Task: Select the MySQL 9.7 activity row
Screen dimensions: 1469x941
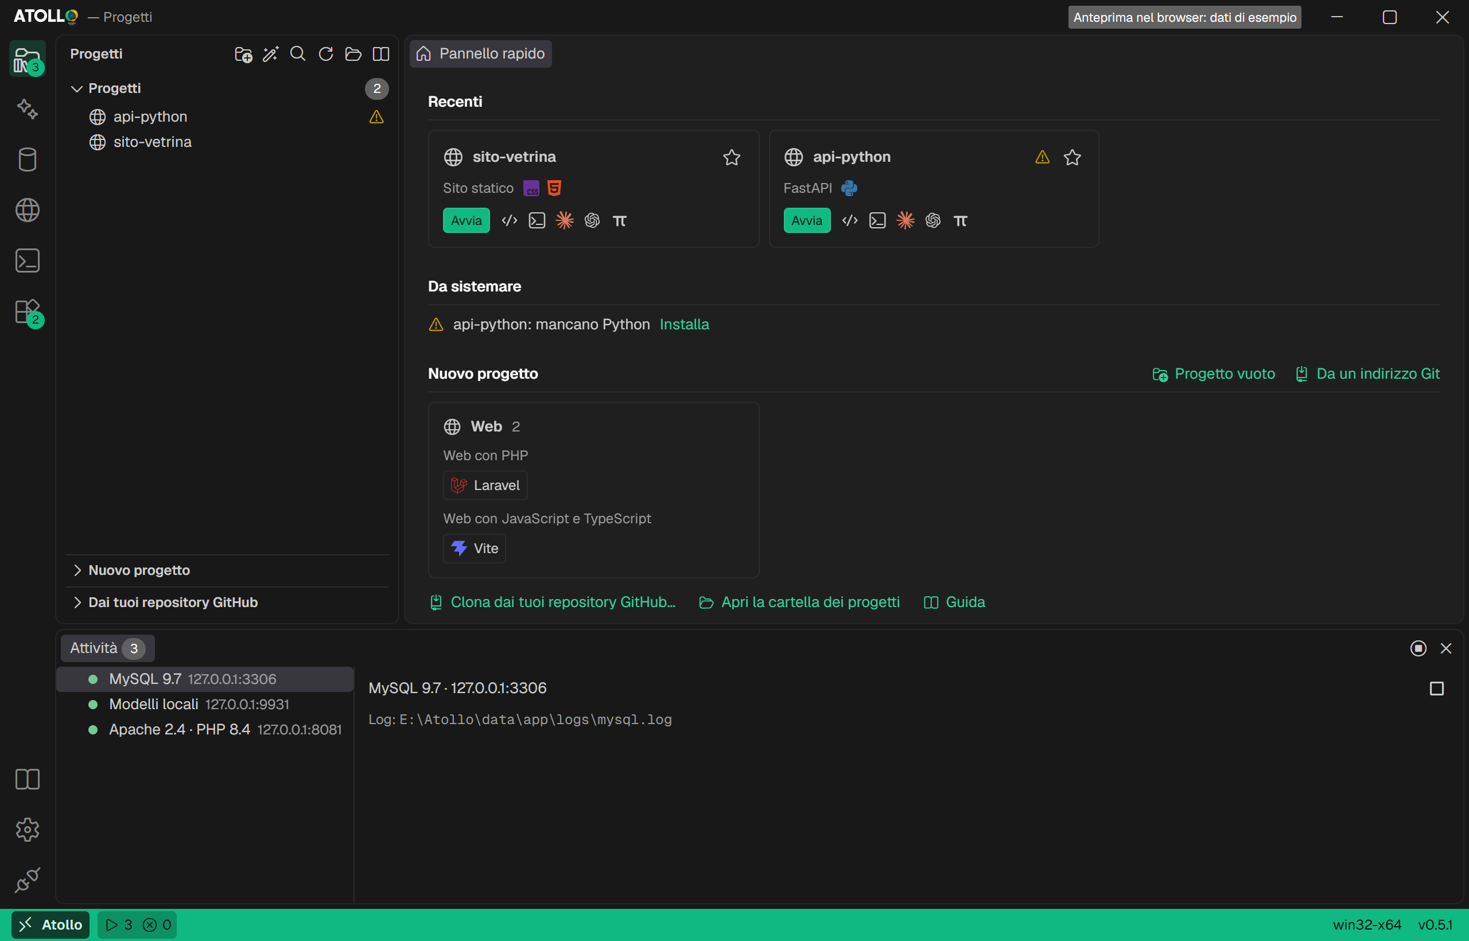Action: coord(205,679)
